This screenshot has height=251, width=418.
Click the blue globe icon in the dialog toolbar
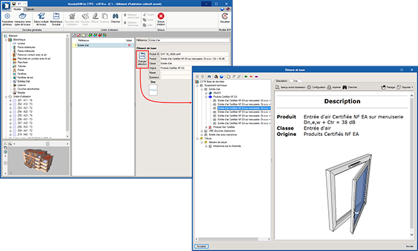[222, 77]
